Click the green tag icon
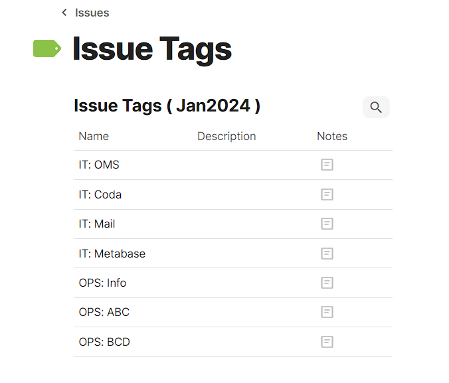The width and height of the screenshot is (449, 383). [47, 48]
